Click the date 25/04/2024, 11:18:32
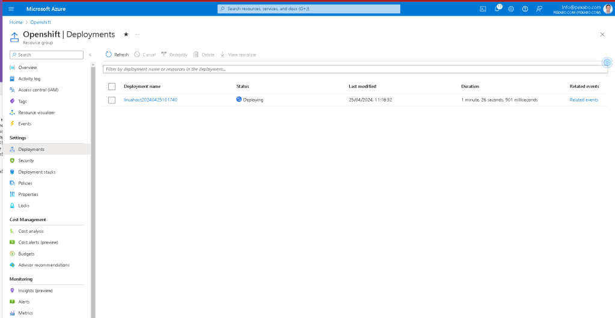 click(x=370, y=100)
